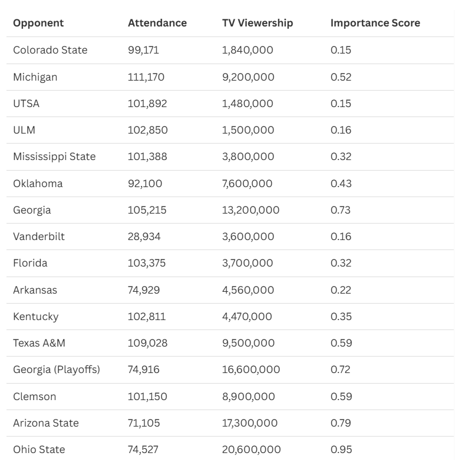Viewport: 455px width, 466px height.
Task: Select Georgia's importance score 0.73
Action: (x=341, y=210)
